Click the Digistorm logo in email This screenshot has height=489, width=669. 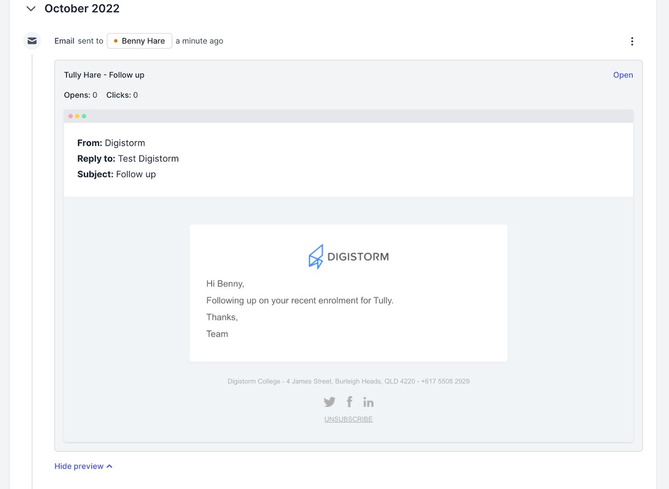(x=348, y=256)
